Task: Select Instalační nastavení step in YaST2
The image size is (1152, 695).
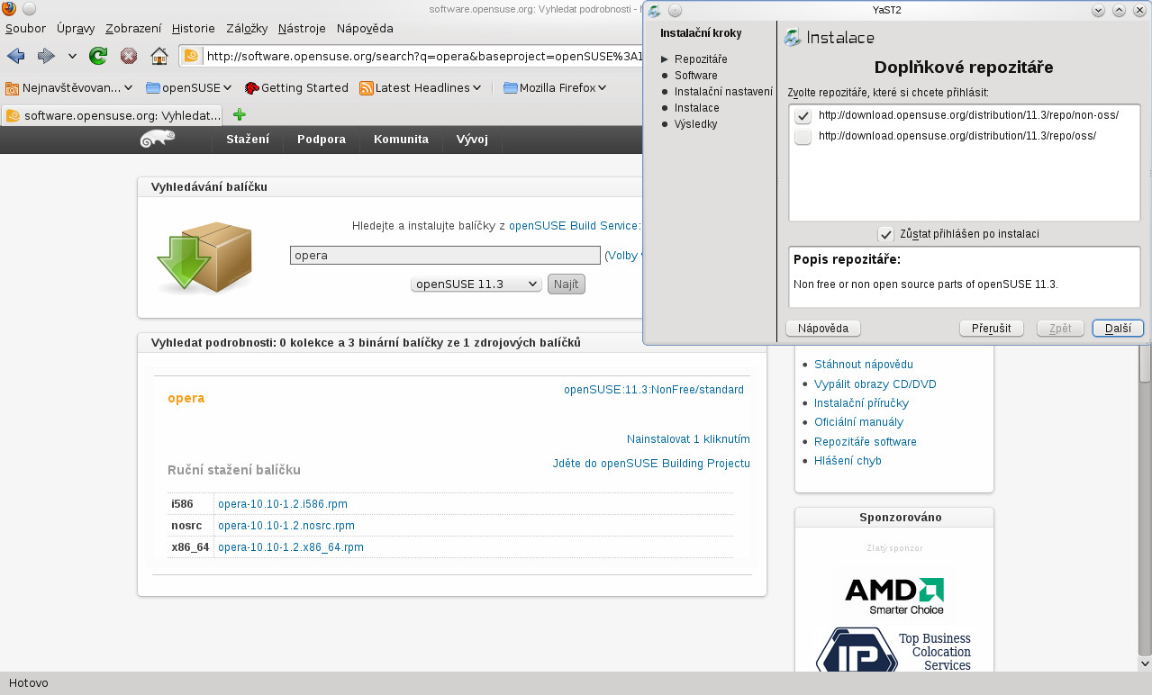Action: (723, 92)
